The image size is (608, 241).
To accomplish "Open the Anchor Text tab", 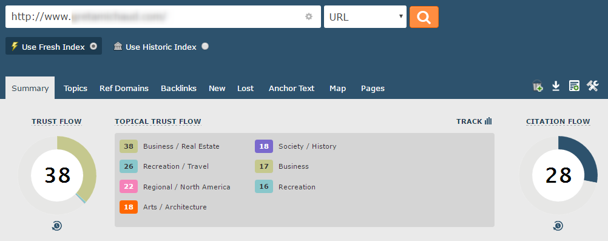I will pyautogui.click(x=292, y=88).
